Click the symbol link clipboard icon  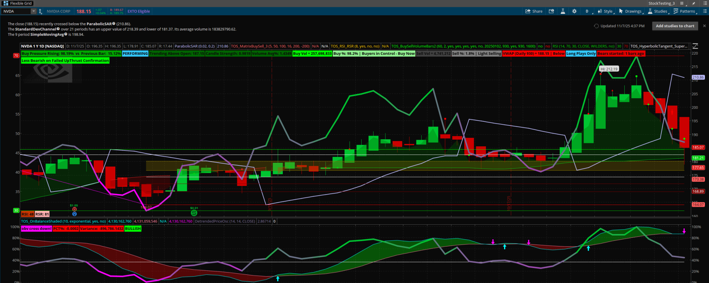tap(40, 11)
